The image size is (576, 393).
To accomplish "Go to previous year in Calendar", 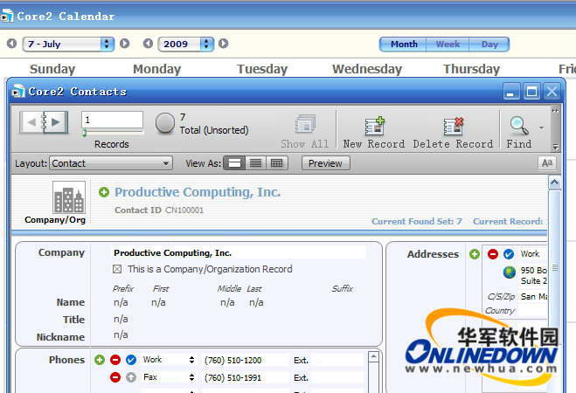I will point(148,44).
